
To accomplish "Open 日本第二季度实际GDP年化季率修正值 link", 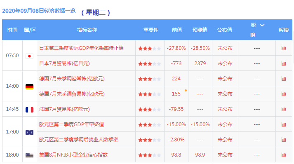I will tap(81, 48).
